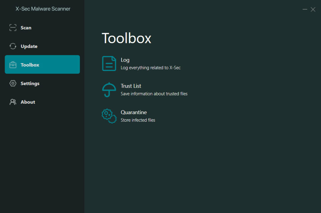
Task: Open the Settings page label
Action: [30, 84]
